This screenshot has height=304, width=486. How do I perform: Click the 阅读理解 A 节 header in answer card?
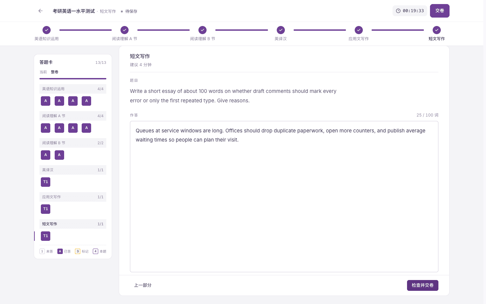(x=73, y=116)
